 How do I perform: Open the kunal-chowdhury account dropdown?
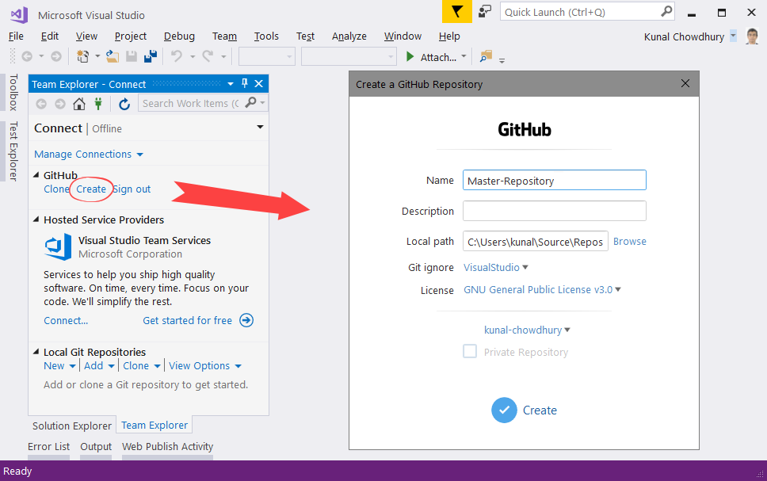click(x=527, y=330)
